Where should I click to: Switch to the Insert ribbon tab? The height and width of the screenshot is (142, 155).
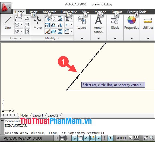click(x=33, y=12)
